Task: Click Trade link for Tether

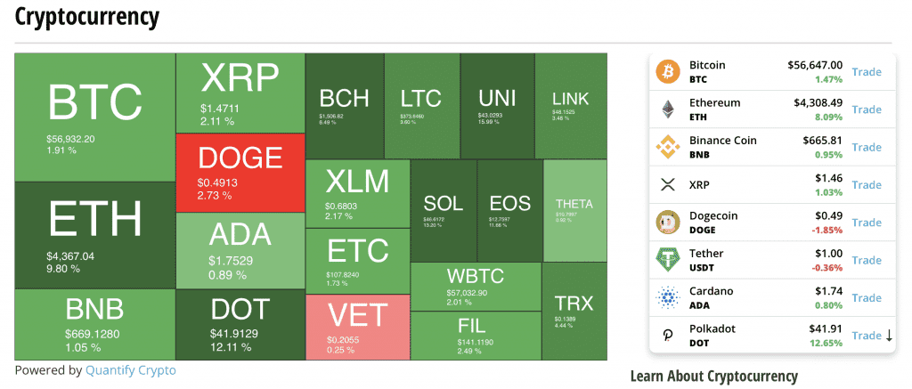Action: point(867,260)
